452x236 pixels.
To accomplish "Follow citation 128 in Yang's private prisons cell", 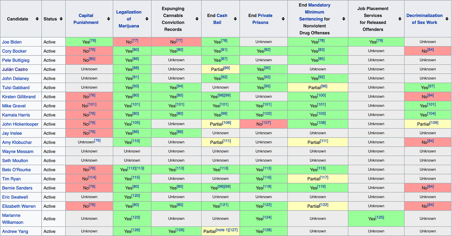I will pos(268,230).
